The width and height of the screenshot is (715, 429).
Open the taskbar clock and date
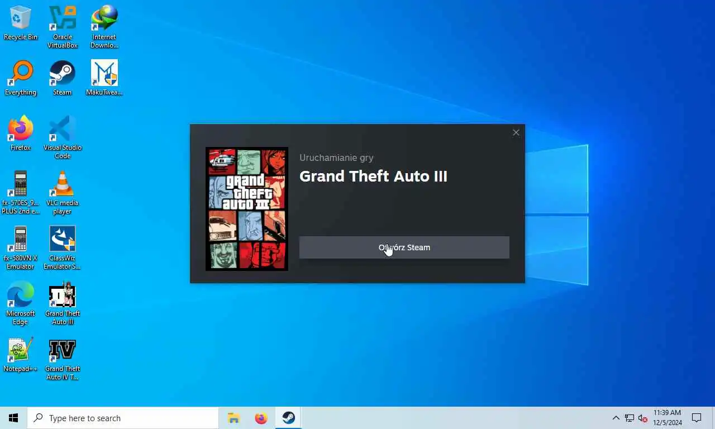tap(668, 418)
